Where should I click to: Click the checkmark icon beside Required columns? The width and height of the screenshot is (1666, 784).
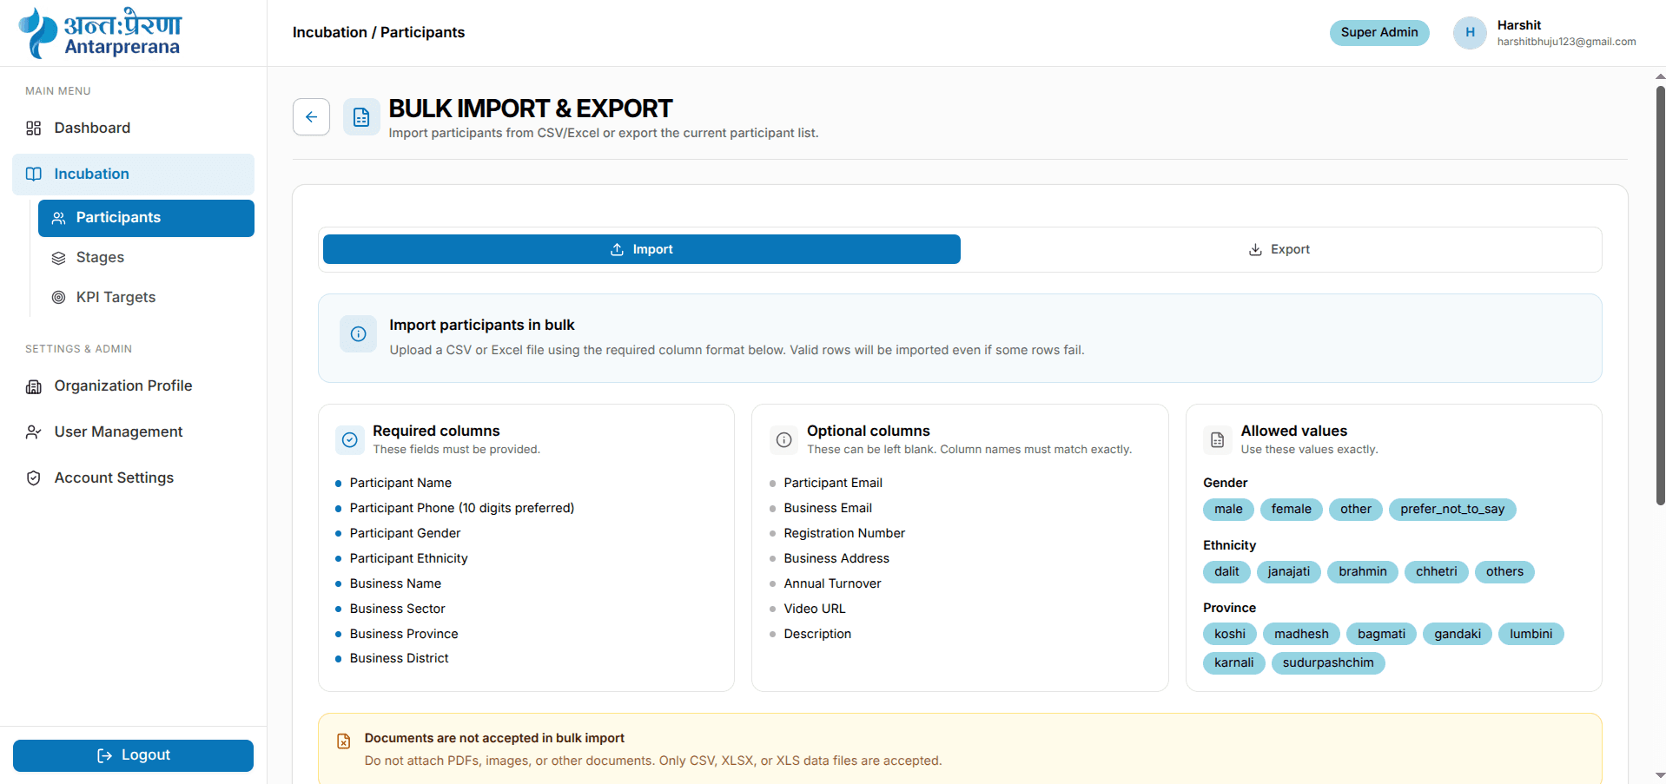tap(350, 440)
